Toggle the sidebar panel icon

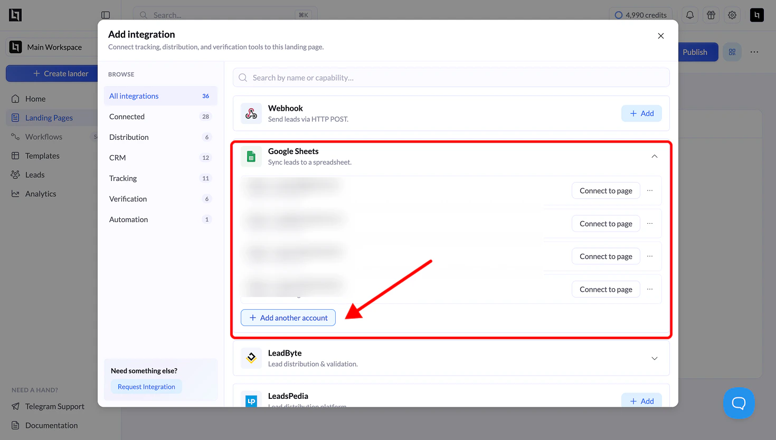pyautogui.click(x=106, y=15)
